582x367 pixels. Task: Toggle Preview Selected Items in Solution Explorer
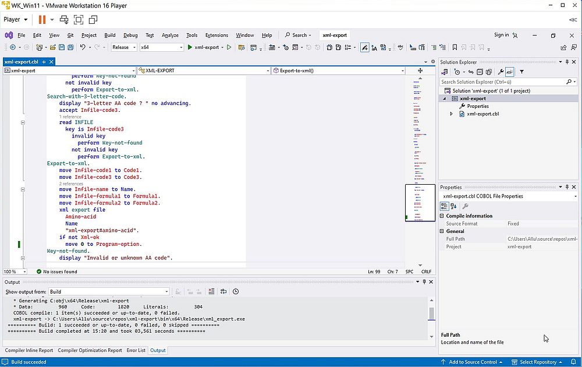510,72
